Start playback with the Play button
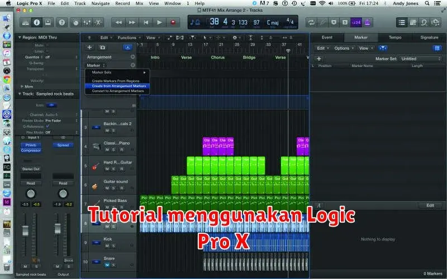The height and width of the screenshot is (279, 447). click(x=159, y=22)
